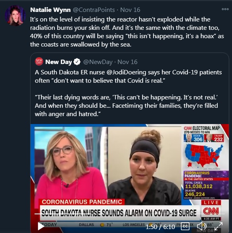Click the video frame showing the nurse
The height and width of the screenshot is (233, 232).
pos(144,165)
